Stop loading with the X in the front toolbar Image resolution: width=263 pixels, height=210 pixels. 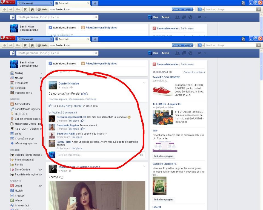click(x=25, y=45)
